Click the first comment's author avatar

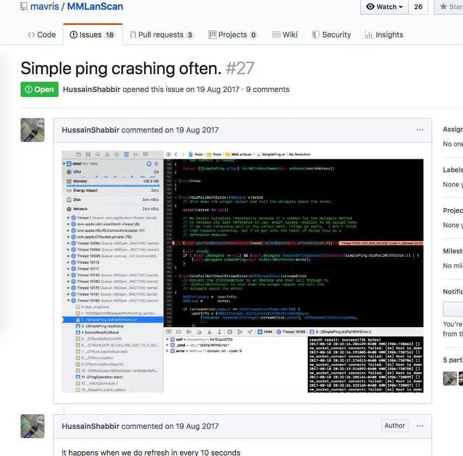point(32,130)
